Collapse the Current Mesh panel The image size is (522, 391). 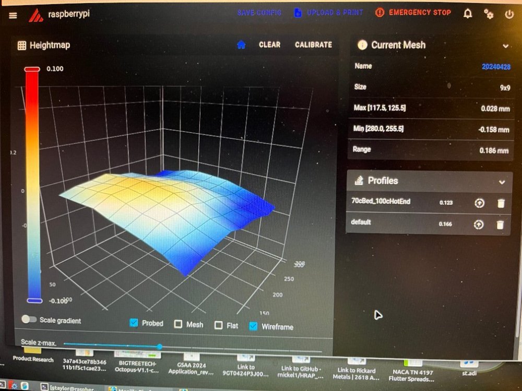click(505, 46)
